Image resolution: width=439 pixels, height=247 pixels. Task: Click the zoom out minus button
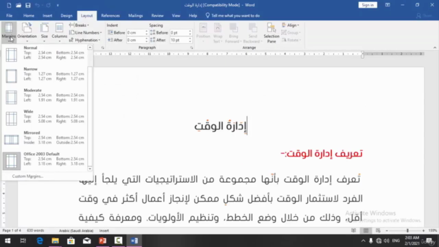tap(387, 231)
